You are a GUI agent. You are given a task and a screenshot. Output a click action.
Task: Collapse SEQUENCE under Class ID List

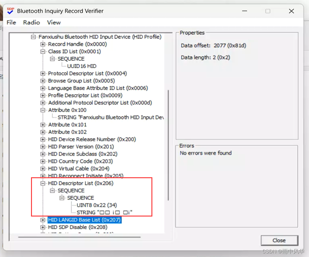[52, 59]
